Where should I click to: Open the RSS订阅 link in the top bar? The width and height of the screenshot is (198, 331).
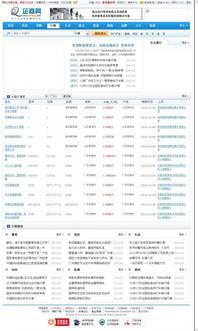coord(66,2)
